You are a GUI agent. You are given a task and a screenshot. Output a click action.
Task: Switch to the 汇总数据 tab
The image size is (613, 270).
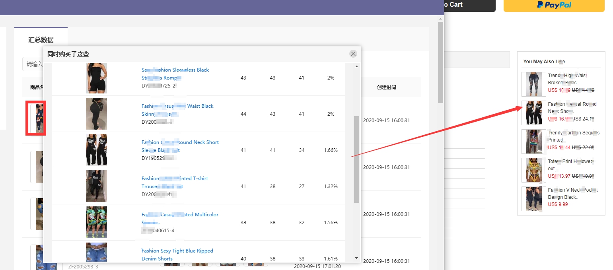coord(41,40)
